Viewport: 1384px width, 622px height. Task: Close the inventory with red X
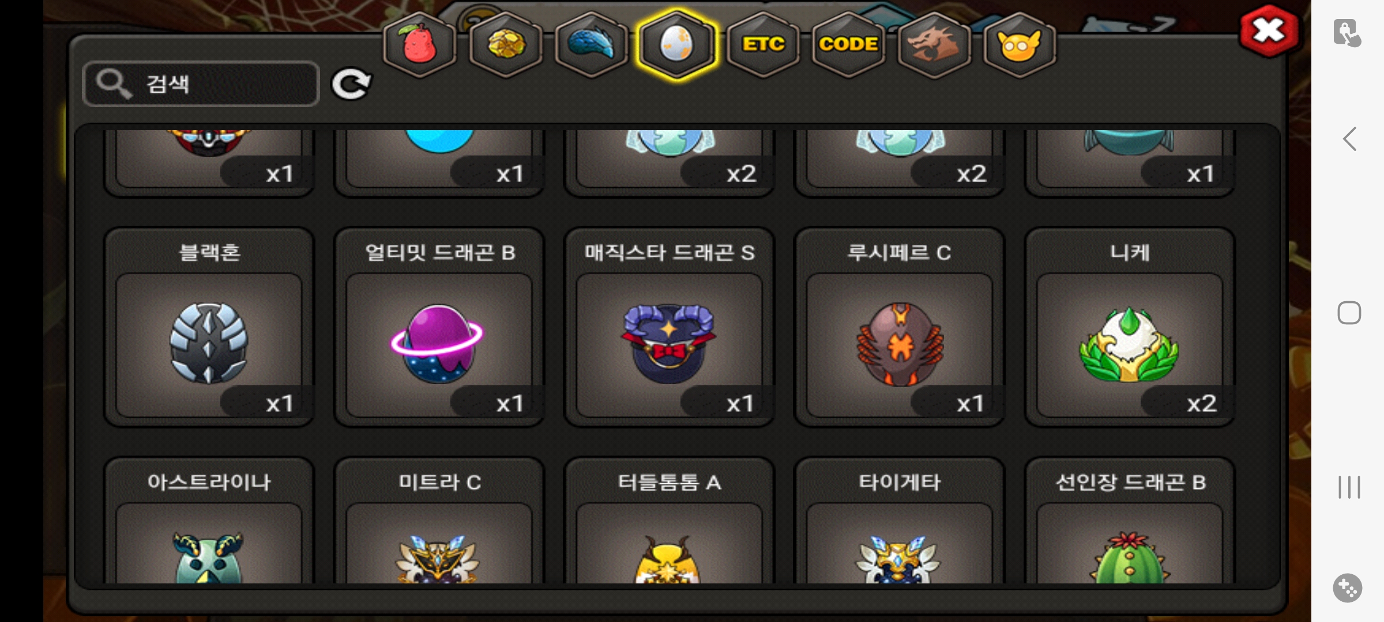point(1269,31)
